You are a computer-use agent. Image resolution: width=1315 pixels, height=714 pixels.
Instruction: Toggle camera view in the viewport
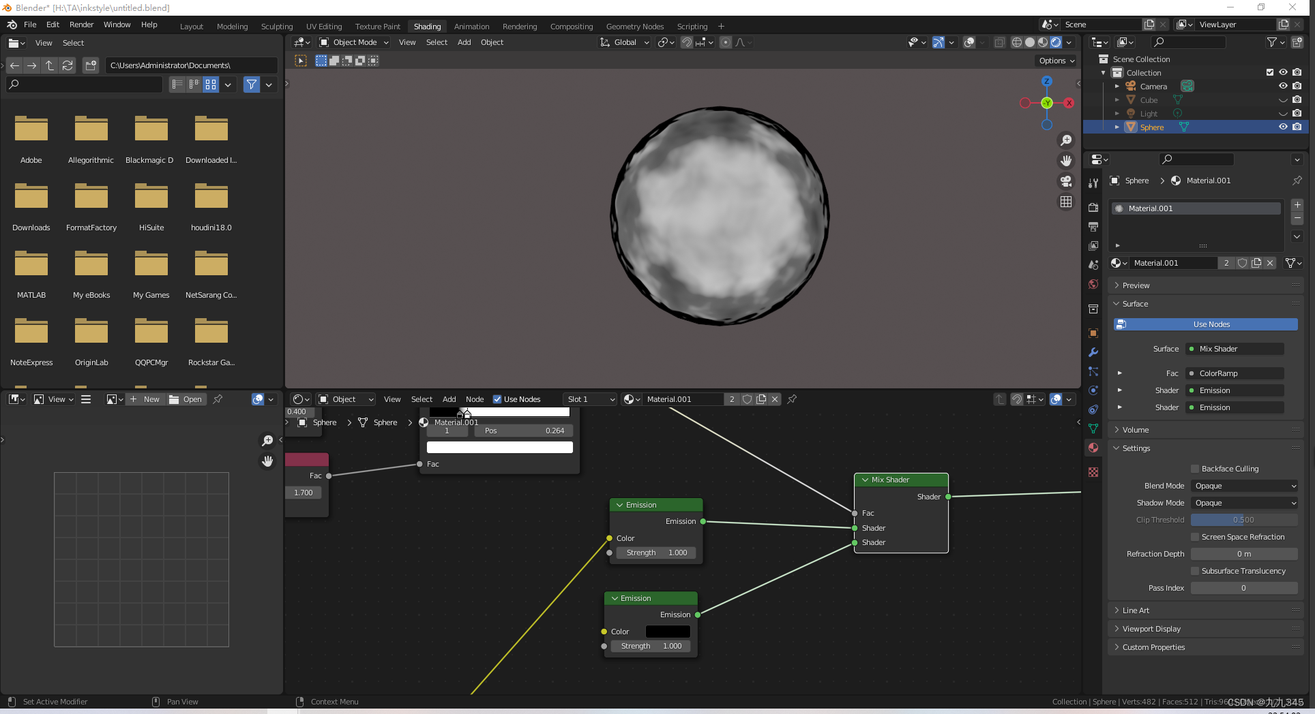point(1065,181)
